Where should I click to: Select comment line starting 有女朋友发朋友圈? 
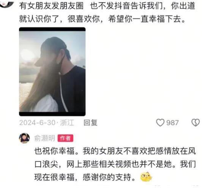pos(107,6)
